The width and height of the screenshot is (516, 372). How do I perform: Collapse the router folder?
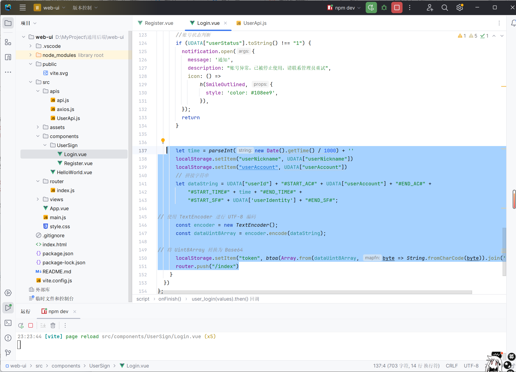(38, 181)
